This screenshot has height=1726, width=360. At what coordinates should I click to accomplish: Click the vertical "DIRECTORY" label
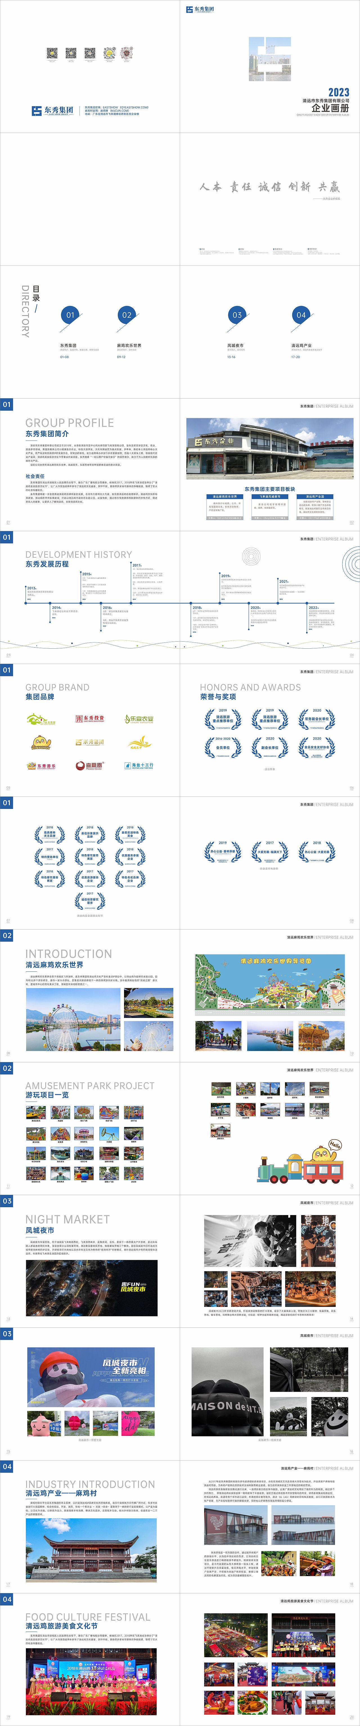(x=25, y=311)
